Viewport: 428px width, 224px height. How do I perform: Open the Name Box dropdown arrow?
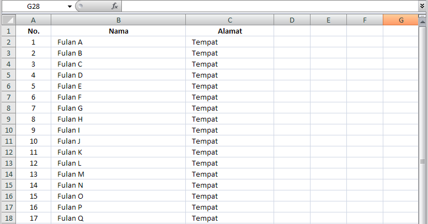click(x=69, y=6)
